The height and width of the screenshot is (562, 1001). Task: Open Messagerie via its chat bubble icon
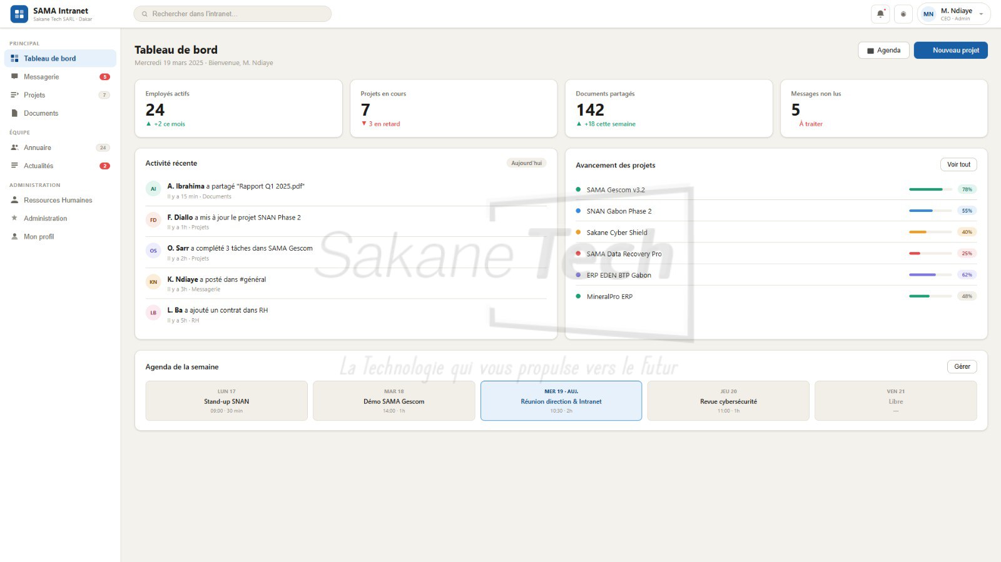pos(14,76)
